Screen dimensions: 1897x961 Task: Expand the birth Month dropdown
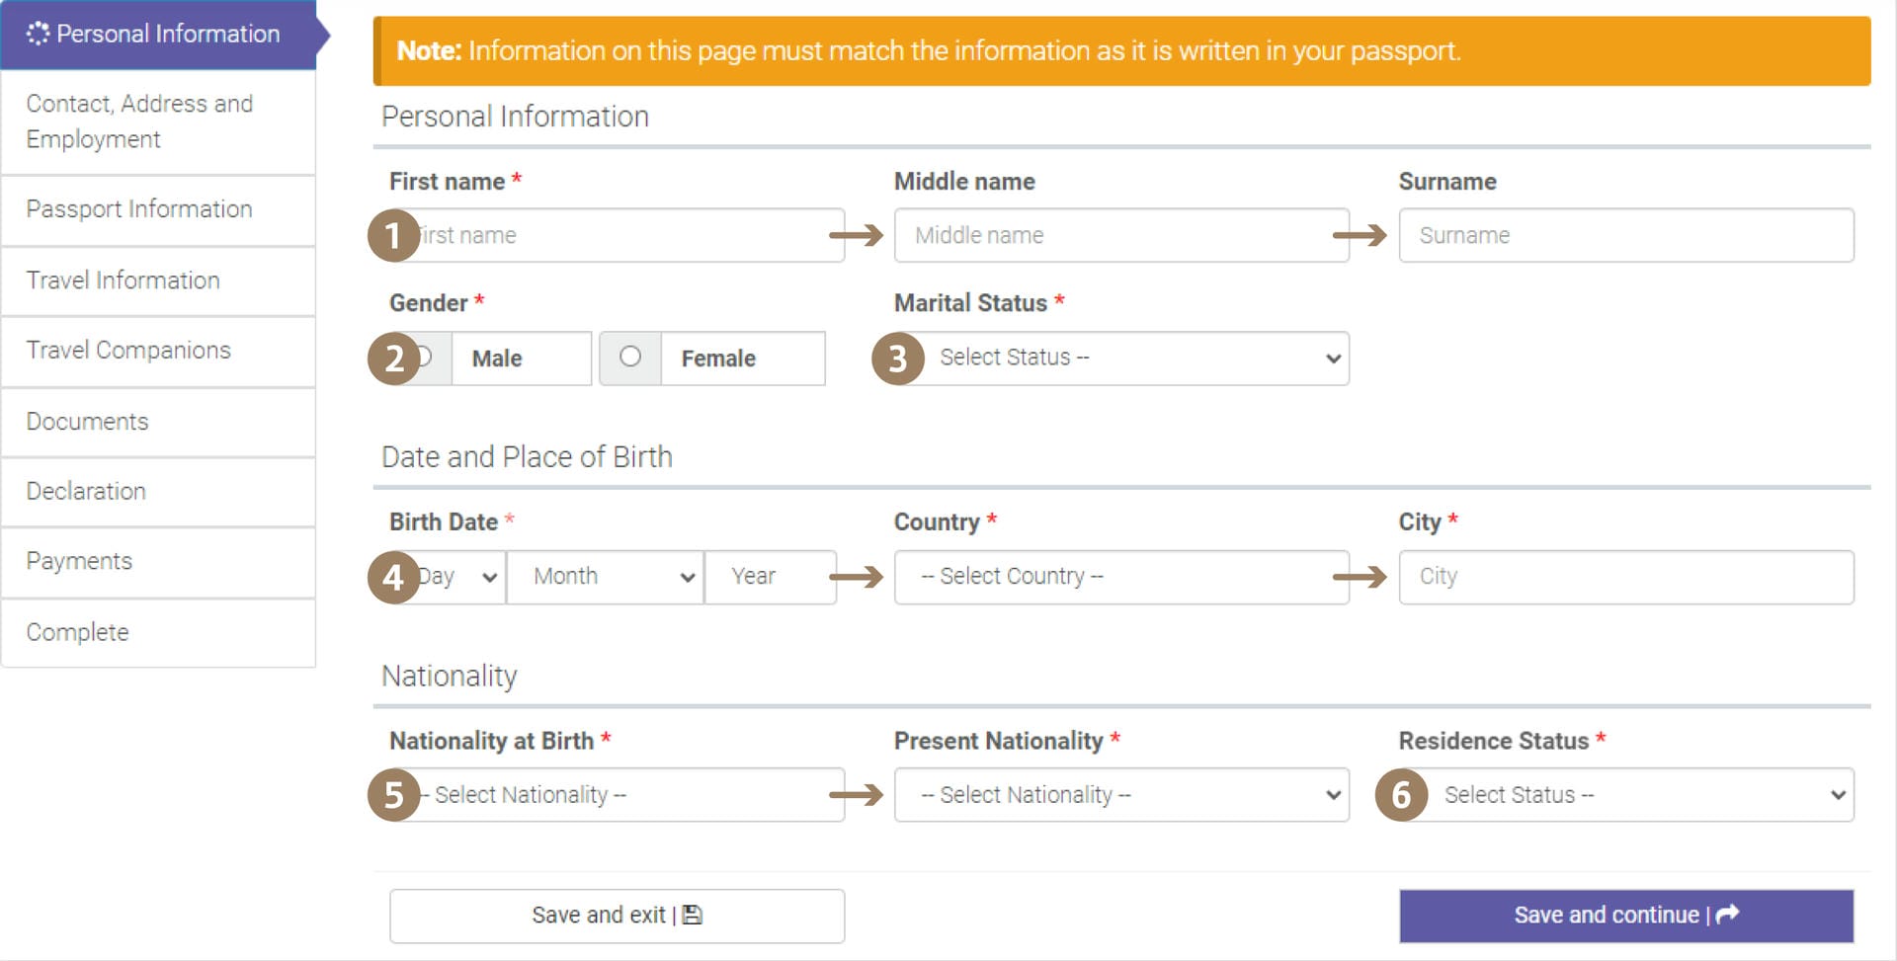point(605,577)
